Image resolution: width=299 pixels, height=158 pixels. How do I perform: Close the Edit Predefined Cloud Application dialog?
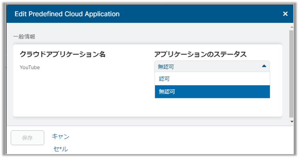pyautogui.click(x=285, y=14)
